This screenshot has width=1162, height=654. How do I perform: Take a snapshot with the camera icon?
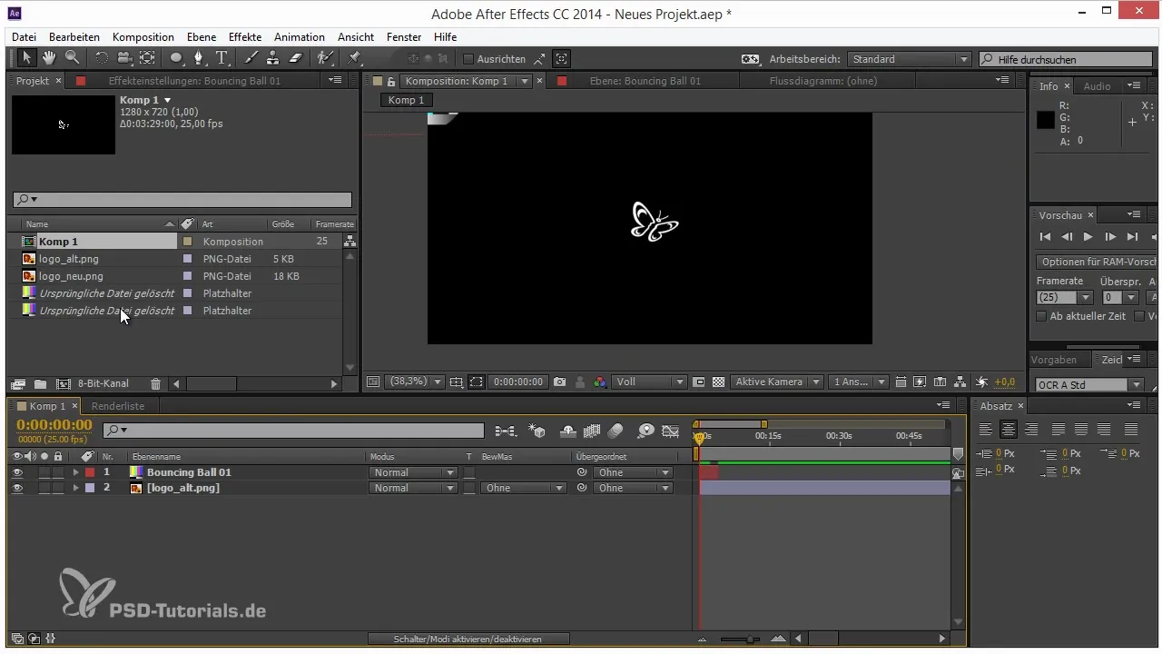pos(560,382)
